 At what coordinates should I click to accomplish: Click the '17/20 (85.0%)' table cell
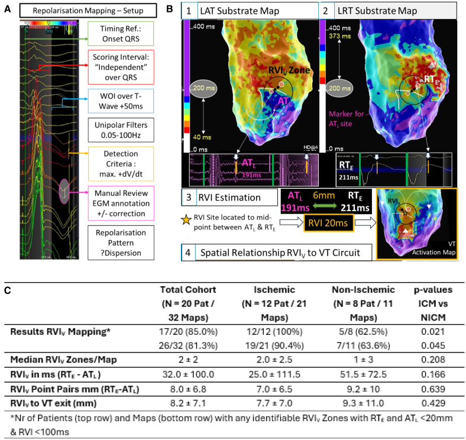[188, 332]
